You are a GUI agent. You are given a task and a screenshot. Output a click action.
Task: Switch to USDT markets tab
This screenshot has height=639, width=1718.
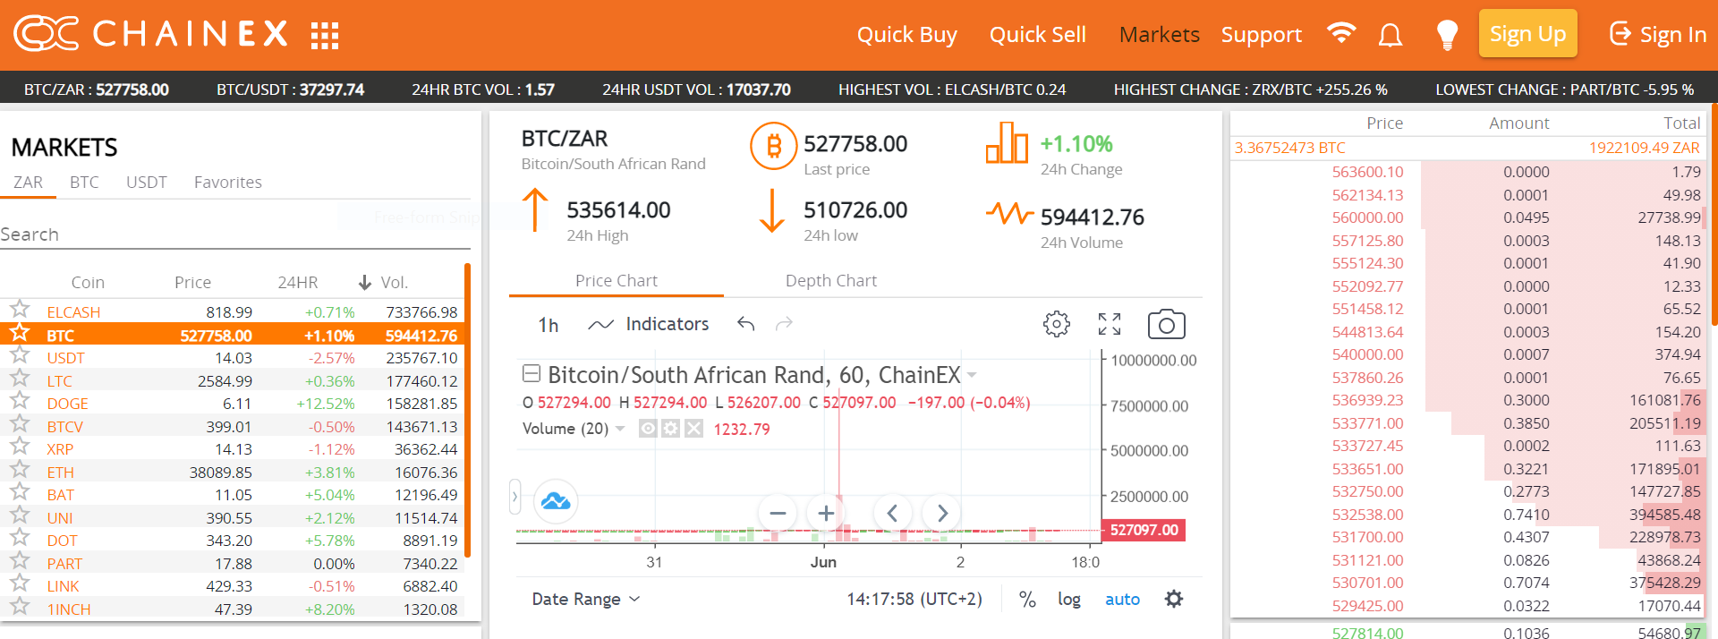(x=147, y=182)
